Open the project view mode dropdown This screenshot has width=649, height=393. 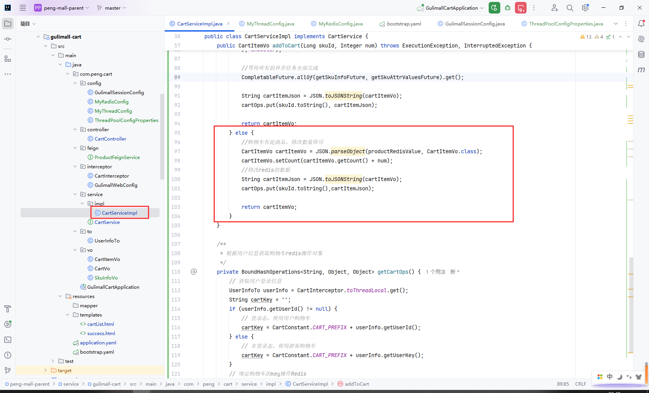coord(28,24)
